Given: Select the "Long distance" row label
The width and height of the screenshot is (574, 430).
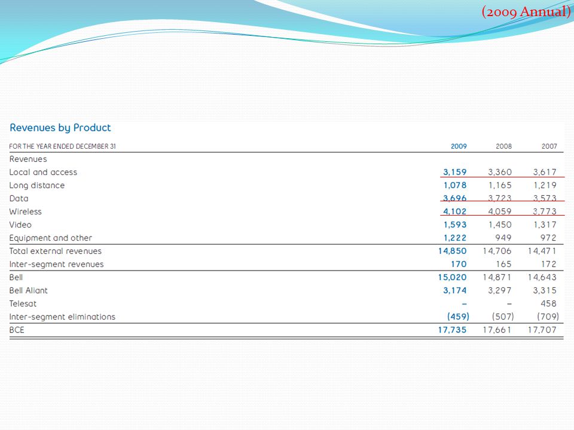Looking at the screenshot, I should pyautogui.click(x=37, y=185).
